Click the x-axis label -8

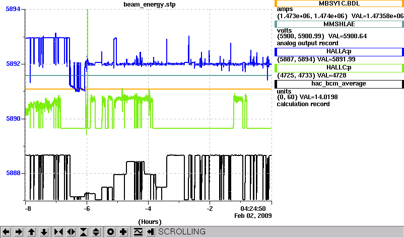point(28,209)
